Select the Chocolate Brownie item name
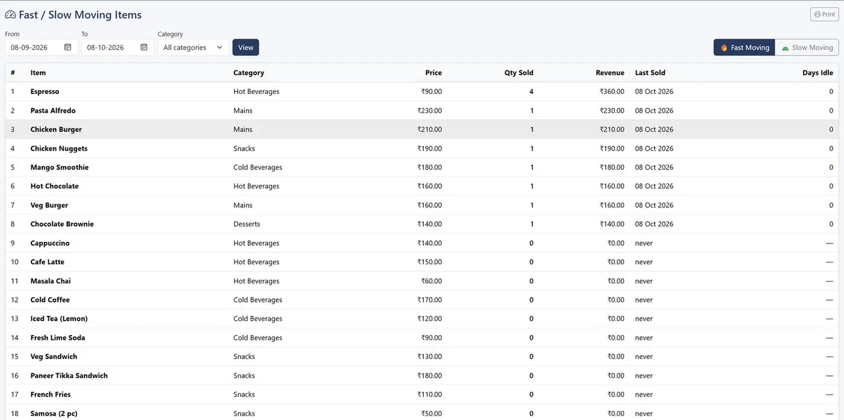The image size is (844, 420). pyautogui.click(x=62, y=224)
